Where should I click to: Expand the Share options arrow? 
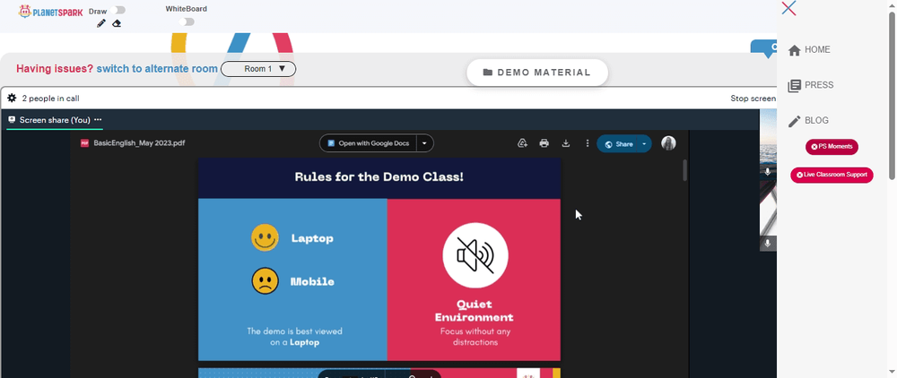[x=644, y=144]
